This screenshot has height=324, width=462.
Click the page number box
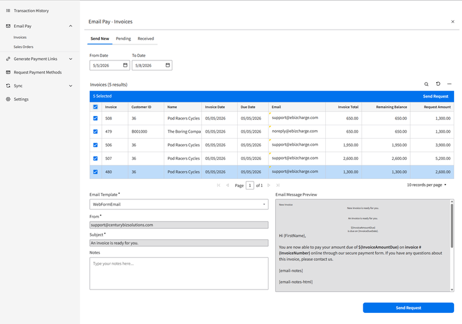click(x=250, y=185)
